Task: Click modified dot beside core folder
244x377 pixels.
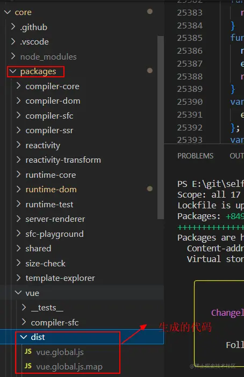Action: [x=149, y=11]
